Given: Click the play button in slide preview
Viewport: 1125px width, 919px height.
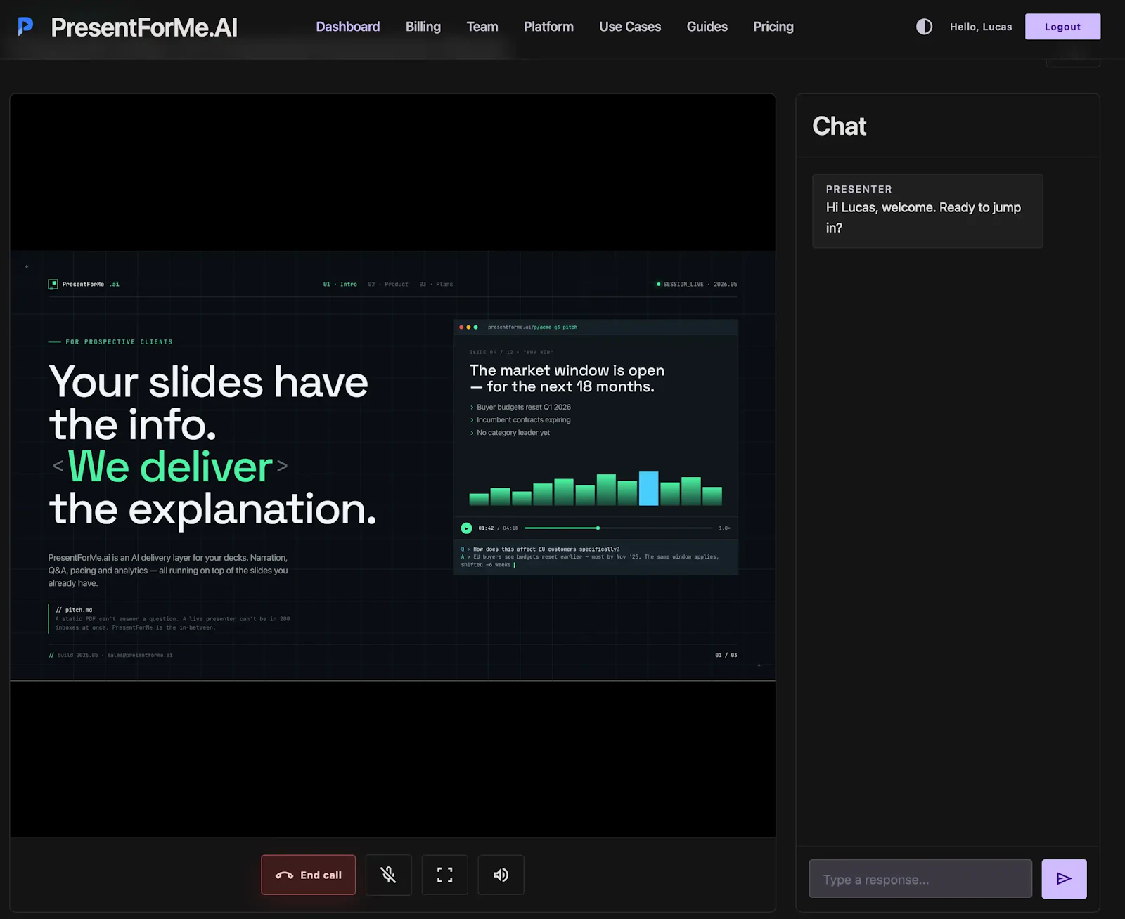Looking at the screenshot, I should coord(466,528).
